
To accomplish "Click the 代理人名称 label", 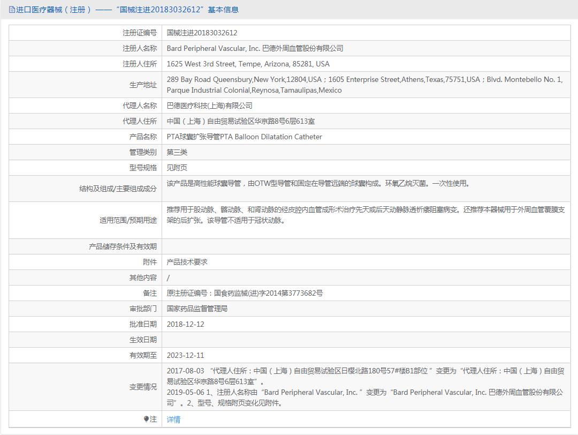I will point(140,106).
